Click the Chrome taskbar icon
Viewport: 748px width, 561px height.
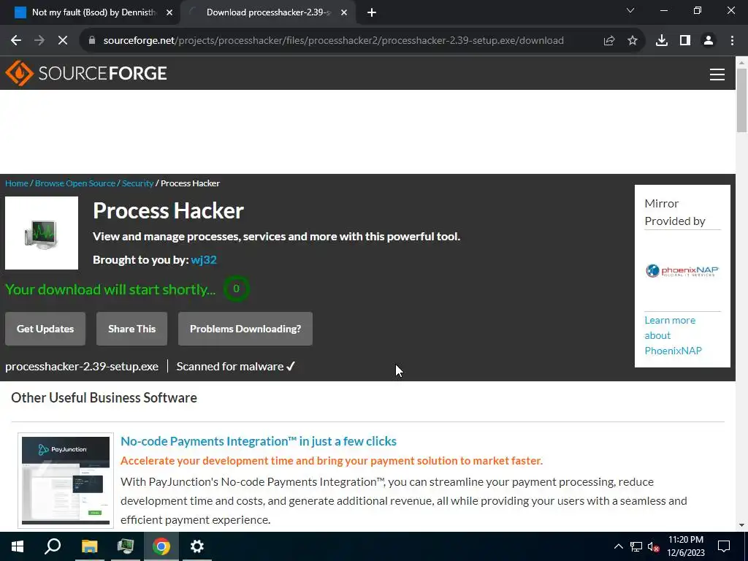(161, 546)
